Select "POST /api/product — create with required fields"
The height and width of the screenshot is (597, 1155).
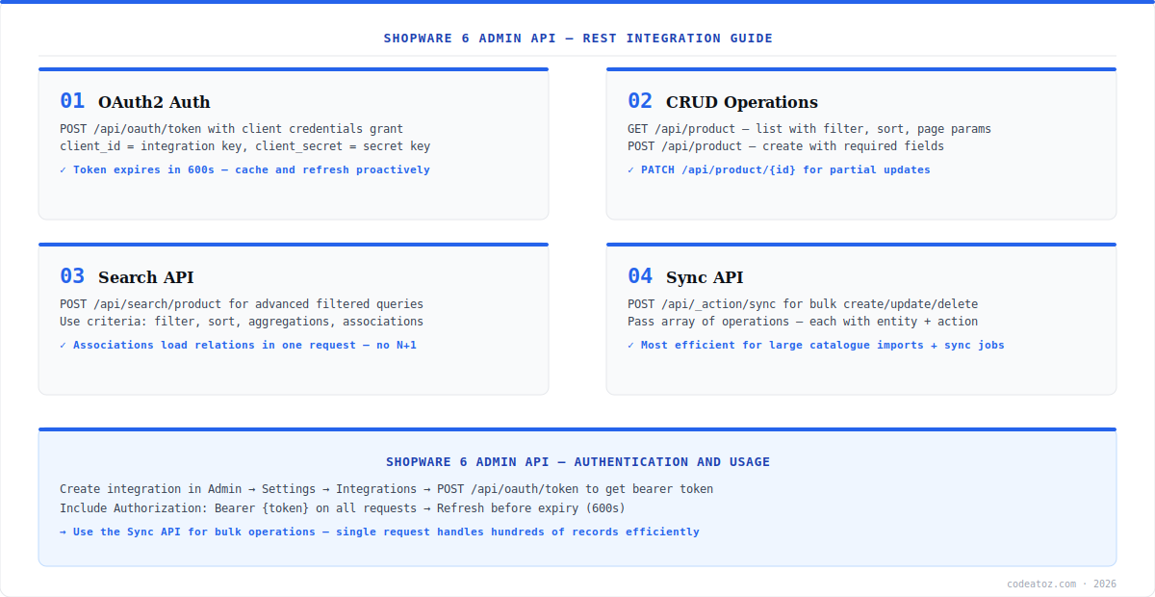(786, 146)
